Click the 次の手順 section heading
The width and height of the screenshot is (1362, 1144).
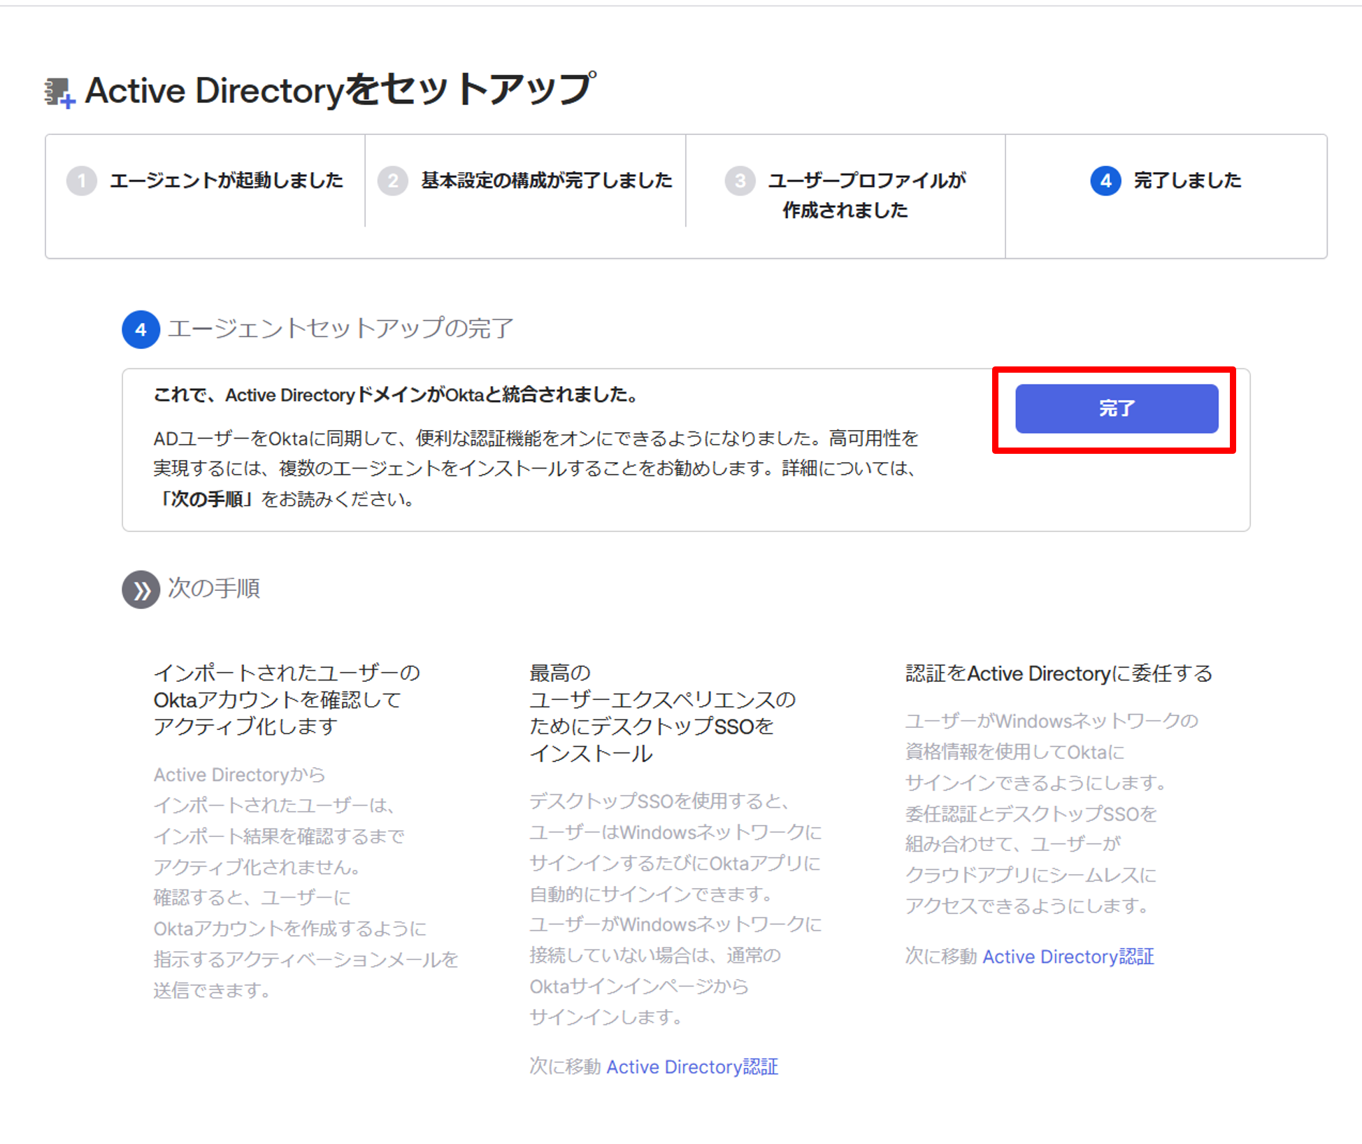[213, 588]
